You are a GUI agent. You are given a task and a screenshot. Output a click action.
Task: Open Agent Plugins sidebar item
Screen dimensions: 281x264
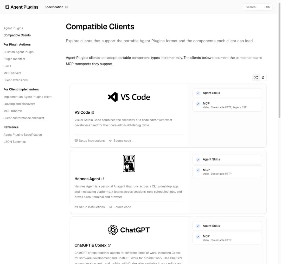click(x=13, y=28)
